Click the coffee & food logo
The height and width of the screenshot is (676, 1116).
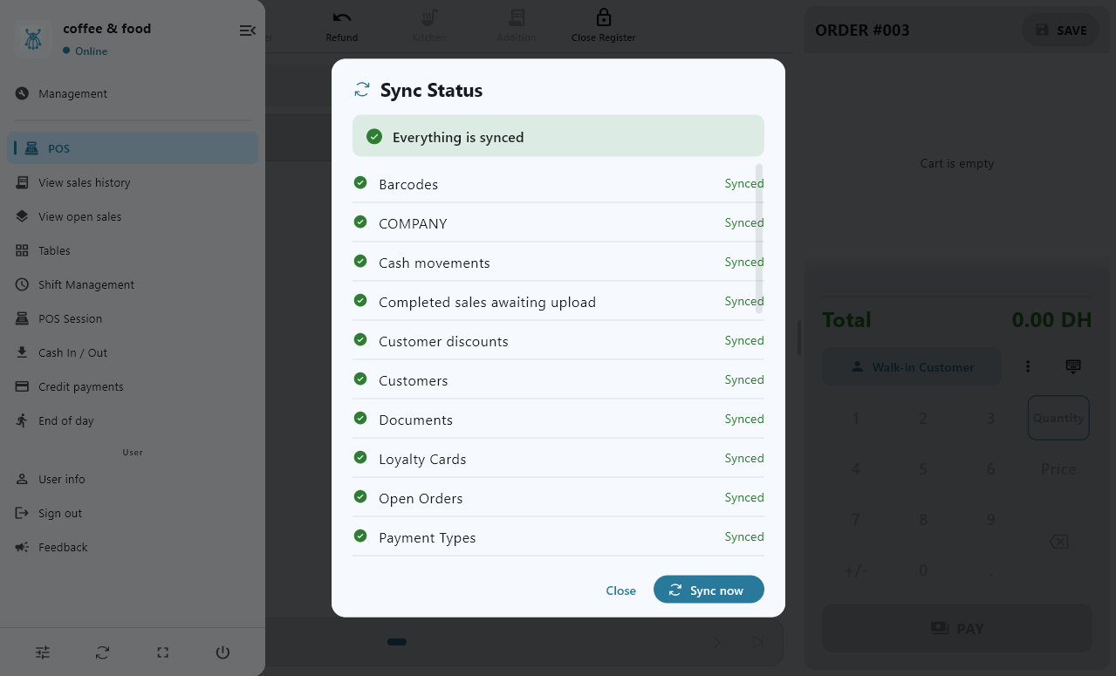click(x=32, y=39)
